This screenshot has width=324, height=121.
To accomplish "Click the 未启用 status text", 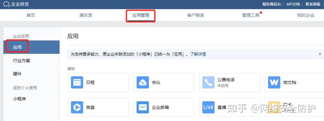I will click(x=223, y=86).
